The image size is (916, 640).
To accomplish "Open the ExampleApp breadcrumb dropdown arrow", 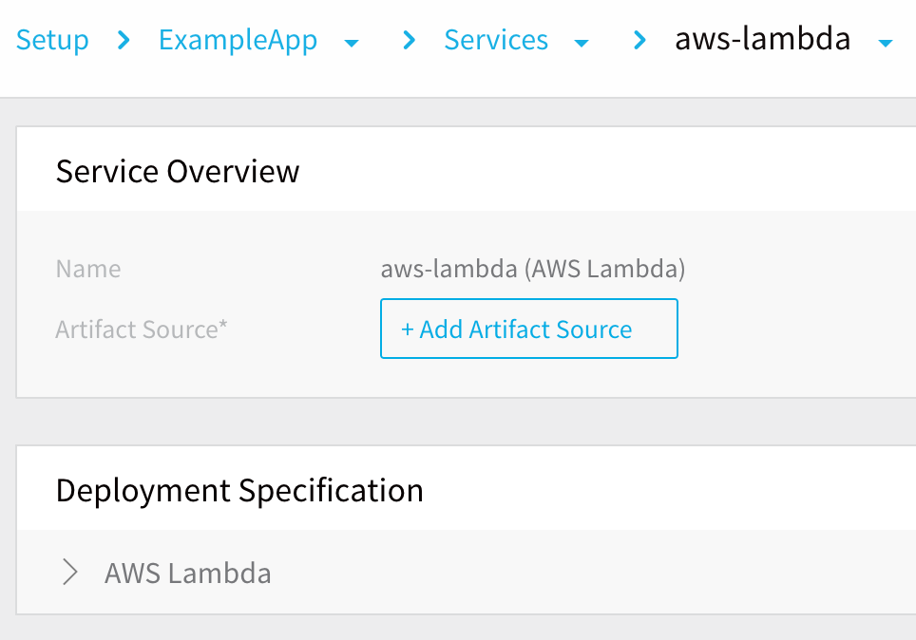I will (x=351, y=44).
